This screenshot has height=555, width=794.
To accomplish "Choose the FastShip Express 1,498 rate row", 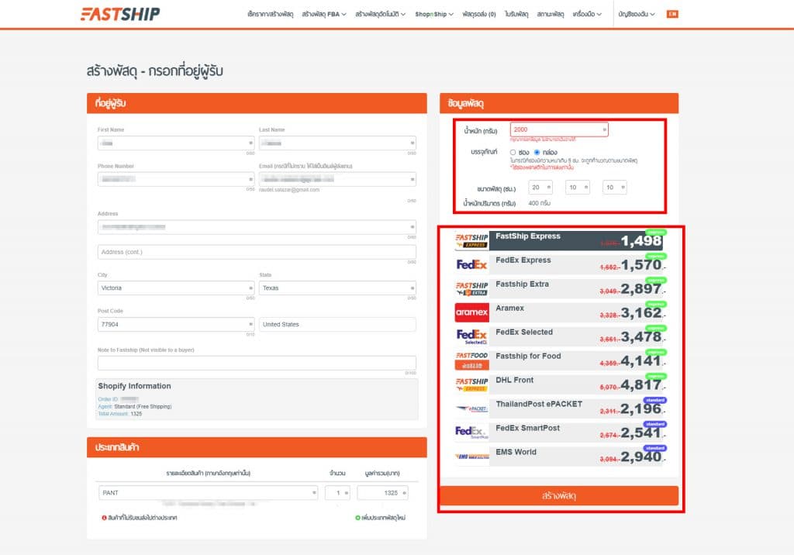I will [x=560, y=241].
